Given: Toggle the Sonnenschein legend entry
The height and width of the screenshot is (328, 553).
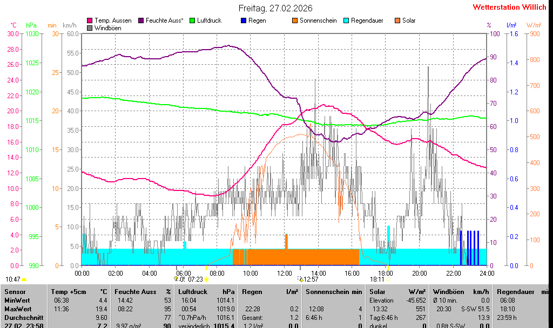Looking at the screenshot, I should [314, 20].
